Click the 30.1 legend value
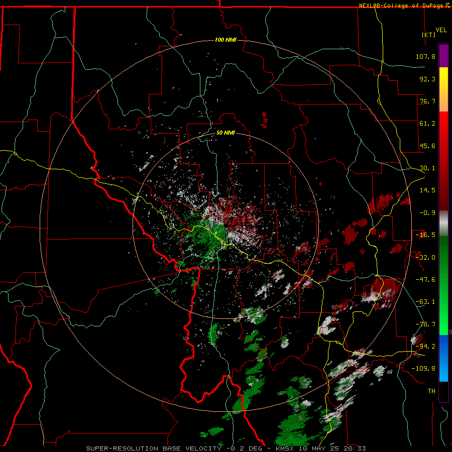 pos(427,168)
